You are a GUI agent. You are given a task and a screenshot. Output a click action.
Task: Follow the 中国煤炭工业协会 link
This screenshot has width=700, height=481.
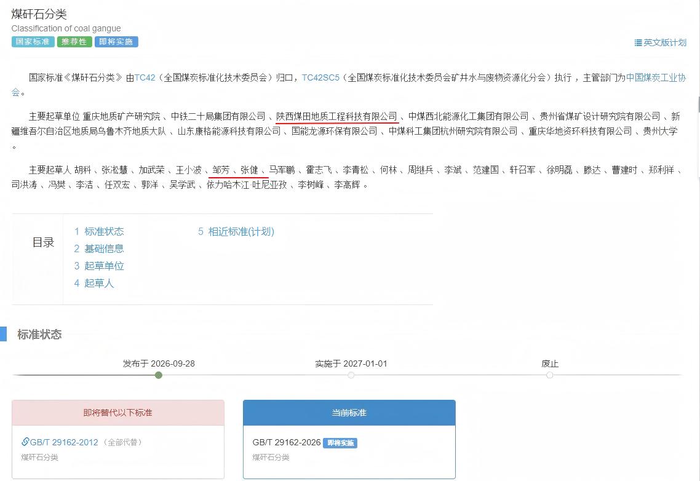(x=656, y=78)
